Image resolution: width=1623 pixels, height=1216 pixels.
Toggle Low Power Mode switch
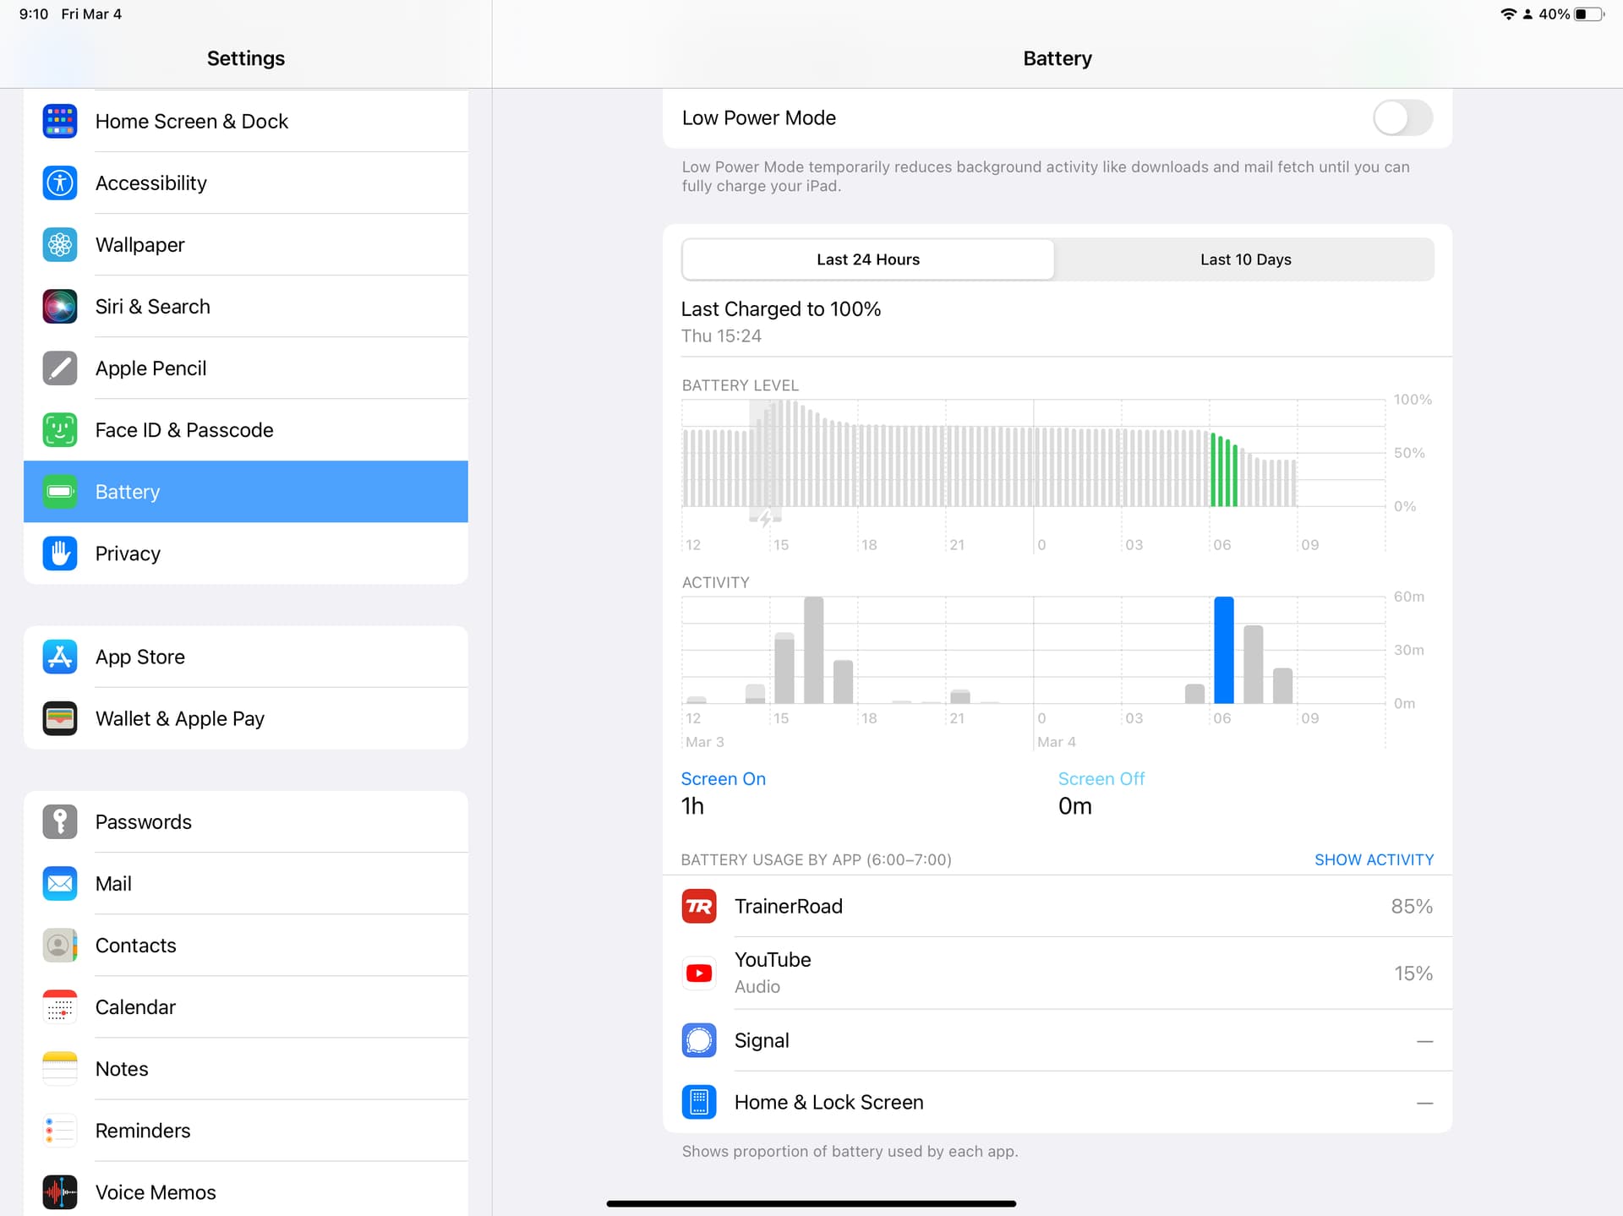[x=1402, y=118]
